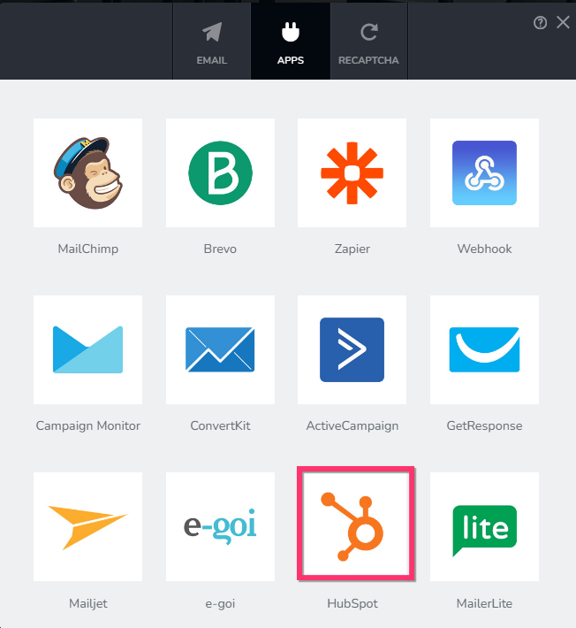Click the ConvertKit label text
Screen dimensions: 576x628
click(x=220, y=425)
